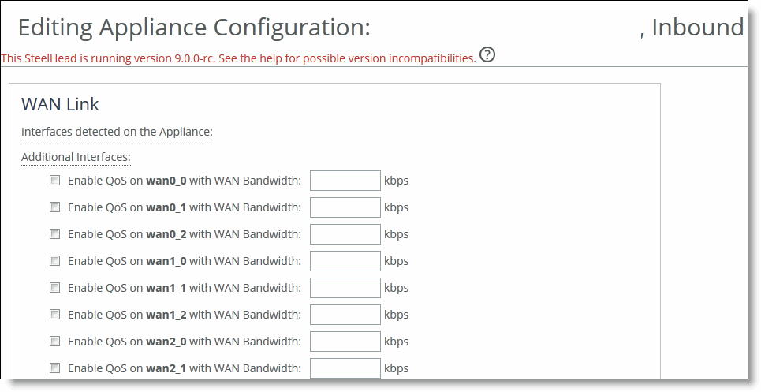Click the 'Interfaces detected on the Appliance' label

coord(117,131)
